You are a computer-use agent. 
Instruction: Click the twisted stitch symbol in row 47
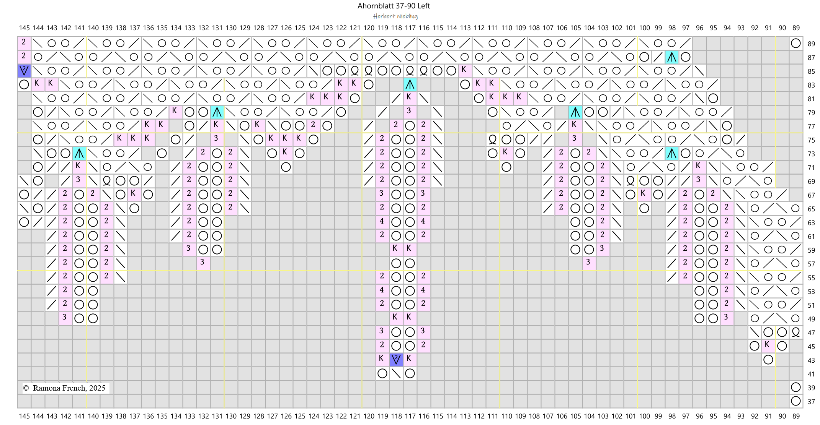[796, 332]
